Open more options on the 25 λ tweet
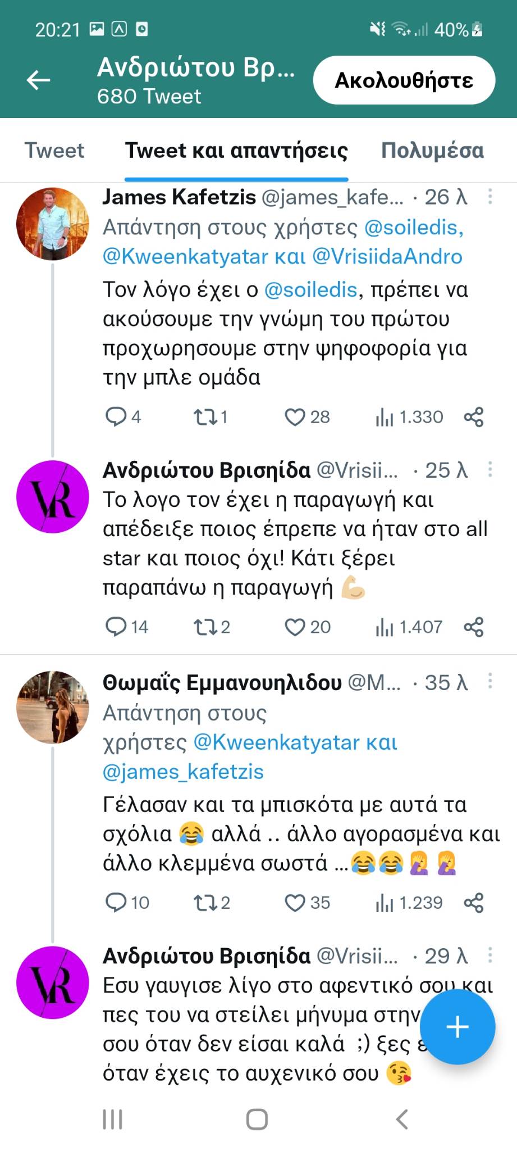Viewport: 517px width, 1151px height. pos(490,470)
